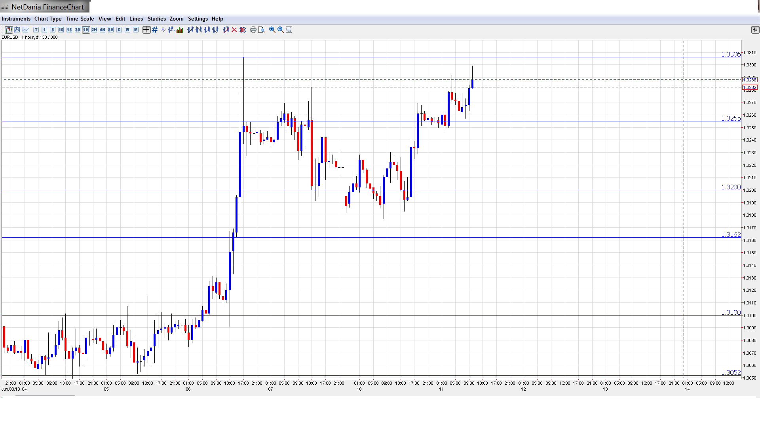Viewport: 760px width, 427px height.
Task: Click red X delete line icon
Action: pos(234,30)
